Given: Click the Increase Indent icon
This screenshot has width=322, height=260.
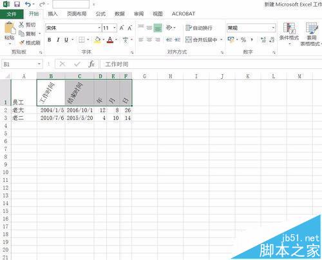Looking at the screenshot, I should tap(177, 39).
